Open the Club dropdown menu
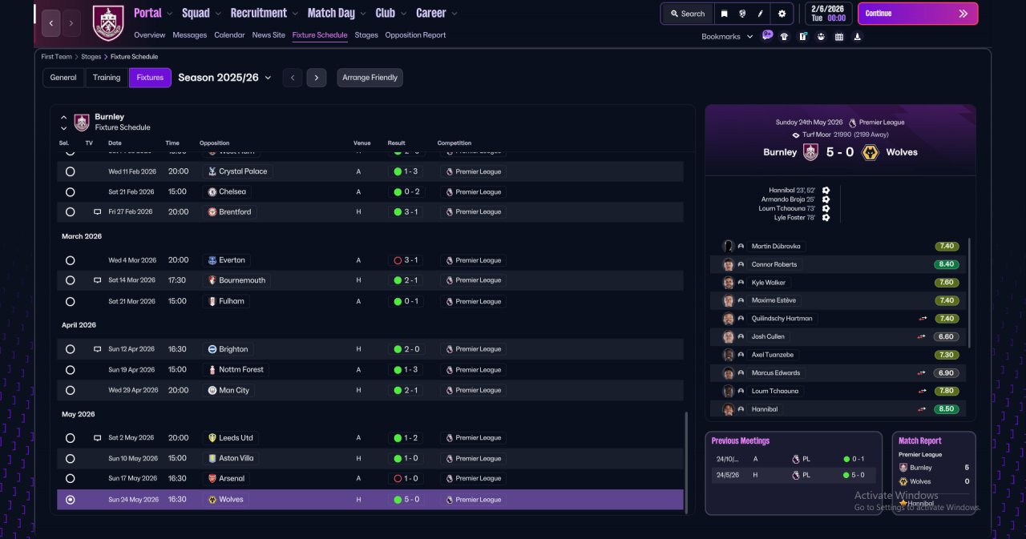Screen dimensions: 1026x539 pyautogui.click(x=390, y=13)
